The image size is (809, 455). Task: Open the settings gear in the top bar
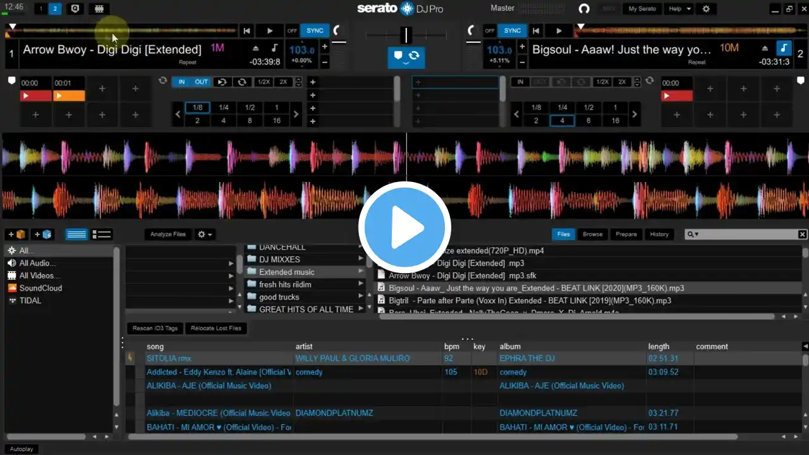pos(706,9)
